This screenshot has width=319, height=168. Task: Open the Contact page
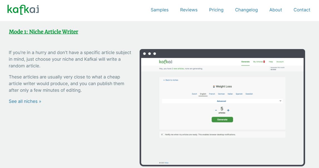click(x=302, y=10)
